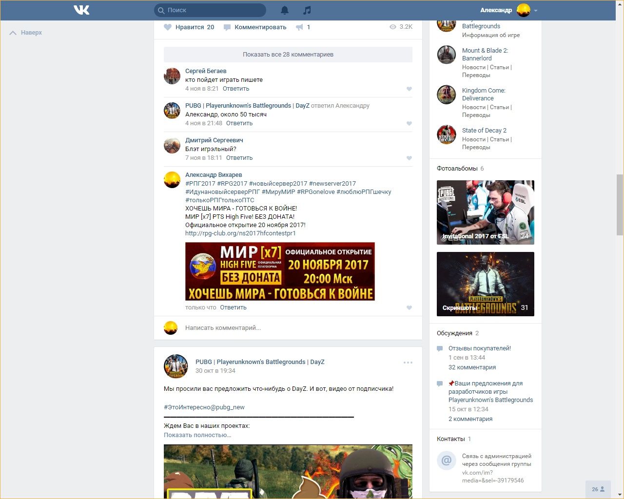Reply to Александр Вихарев's comment
The image size is (624, 499).
(233, 307)
